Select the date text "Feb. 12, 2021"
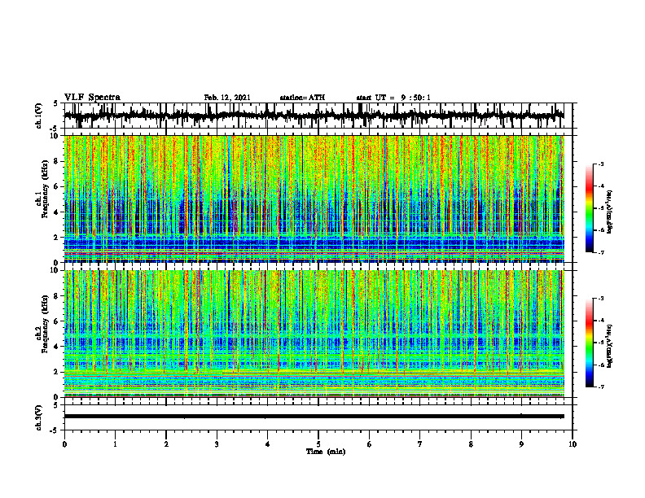 (227, 98)
